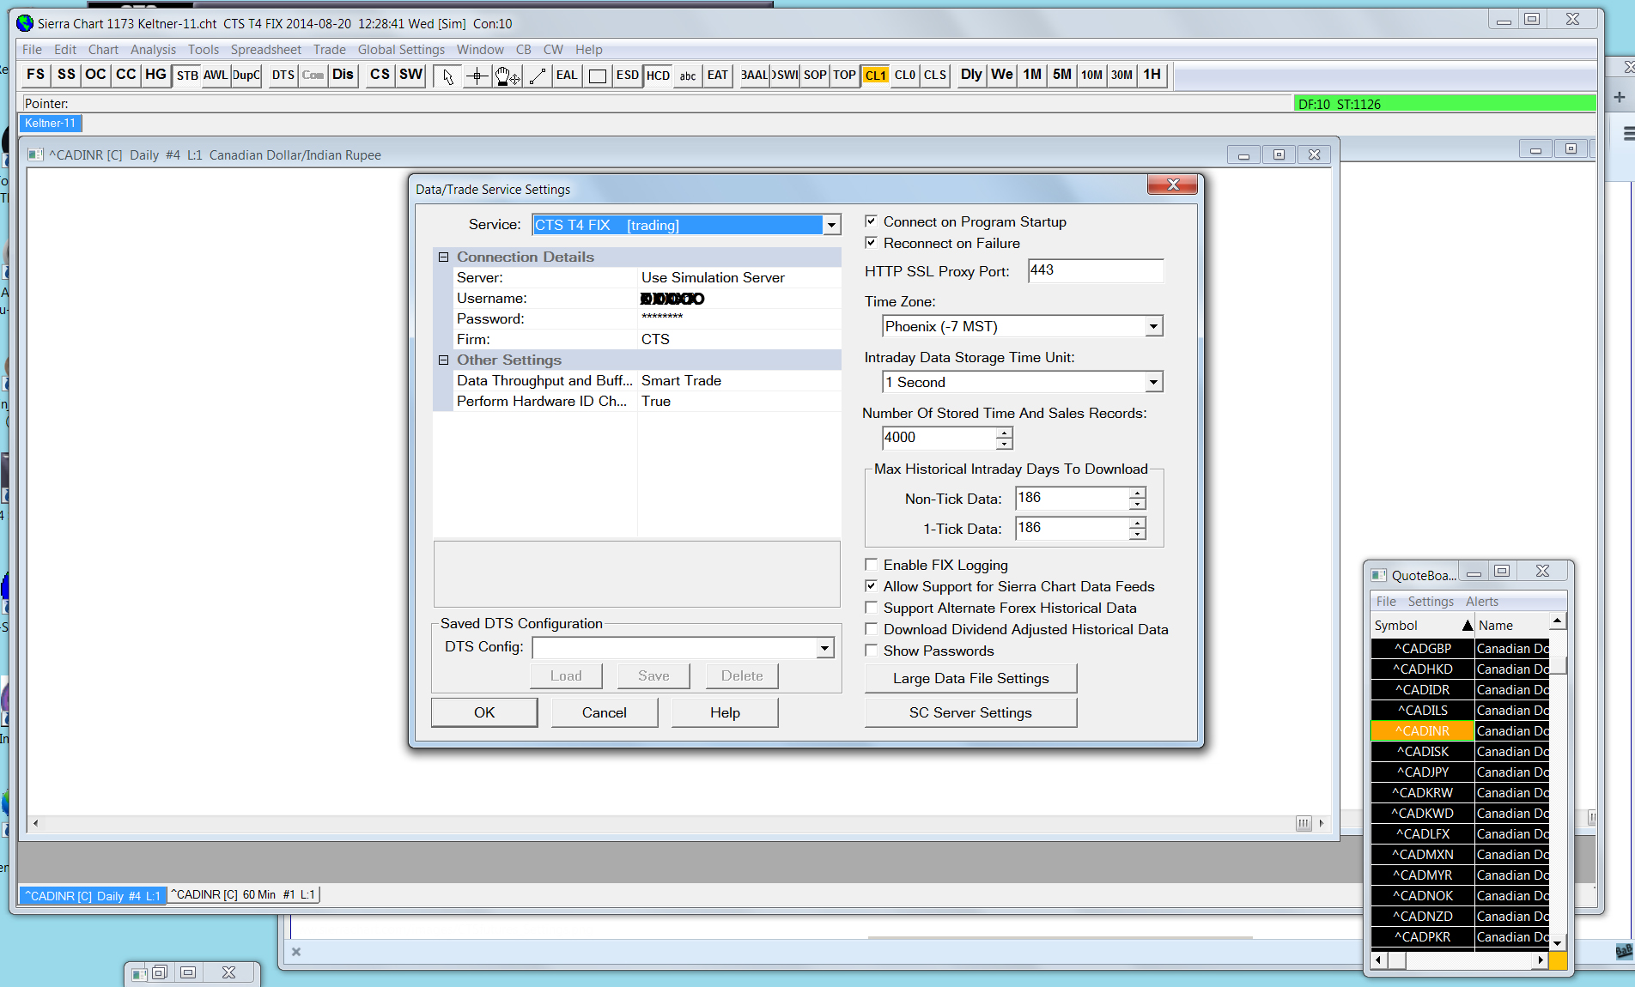Toggle Reconnect on Failure checkbox
1635x987 pixels.
pos(871,243)
